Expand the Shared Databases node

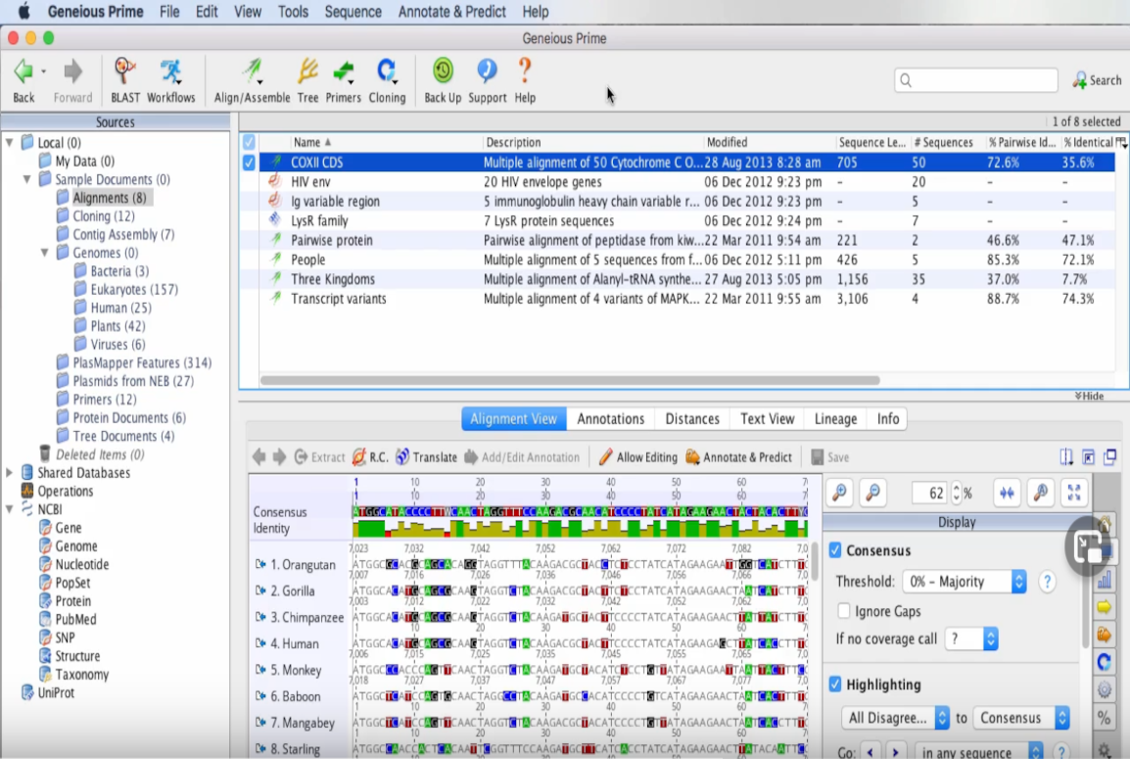pyautogui.click(x=10, y=473)
